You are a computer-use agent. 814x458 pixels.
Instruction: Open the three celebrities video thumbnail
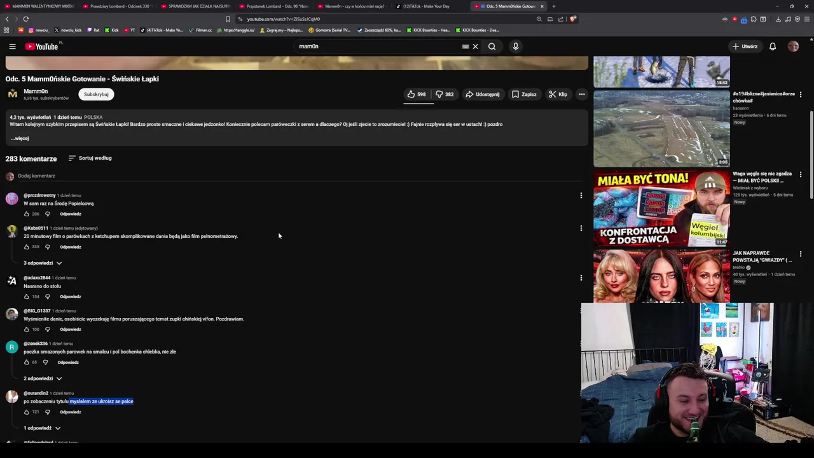pos(661,276)
